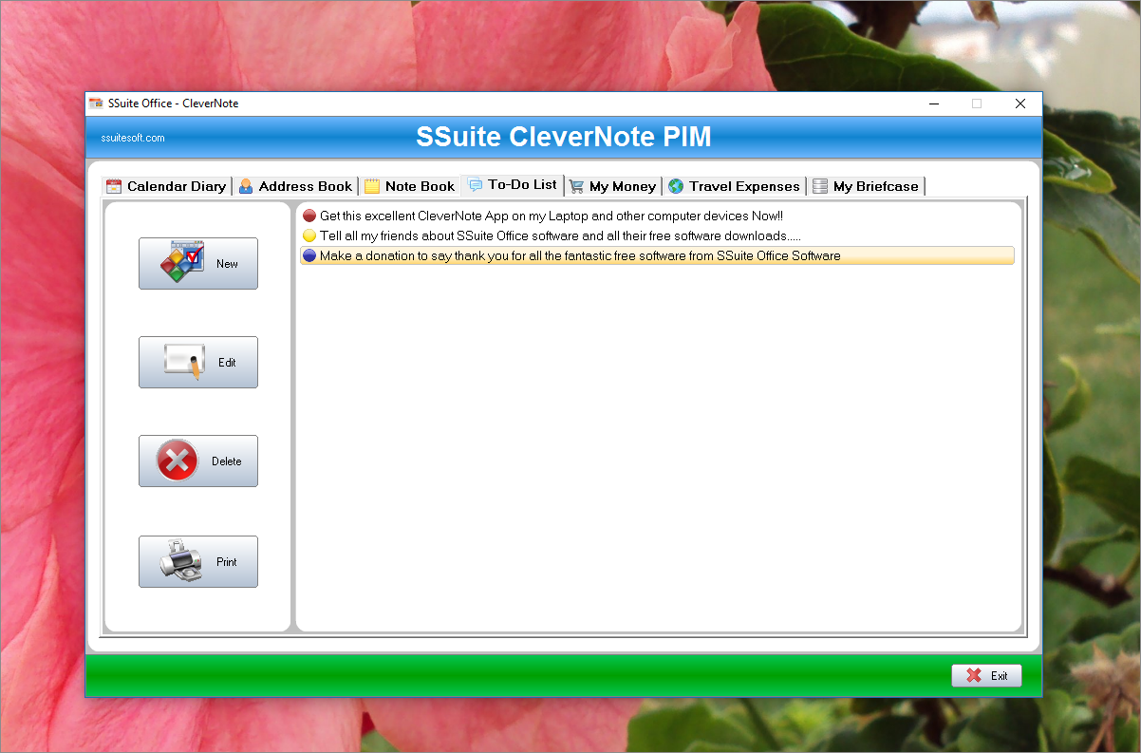Open the Address Book tab

(295, 186)
